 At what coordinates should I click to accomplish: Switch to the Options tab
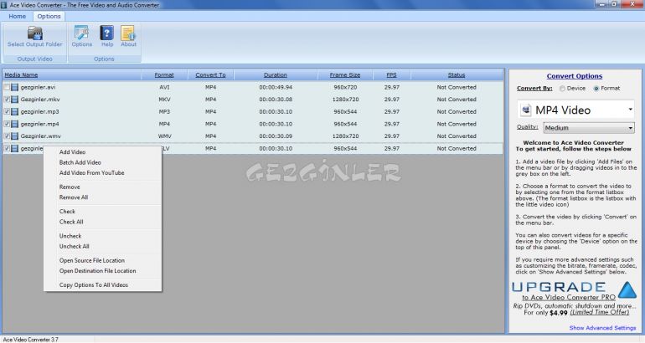pyautogui.click(x=49, y=16)
